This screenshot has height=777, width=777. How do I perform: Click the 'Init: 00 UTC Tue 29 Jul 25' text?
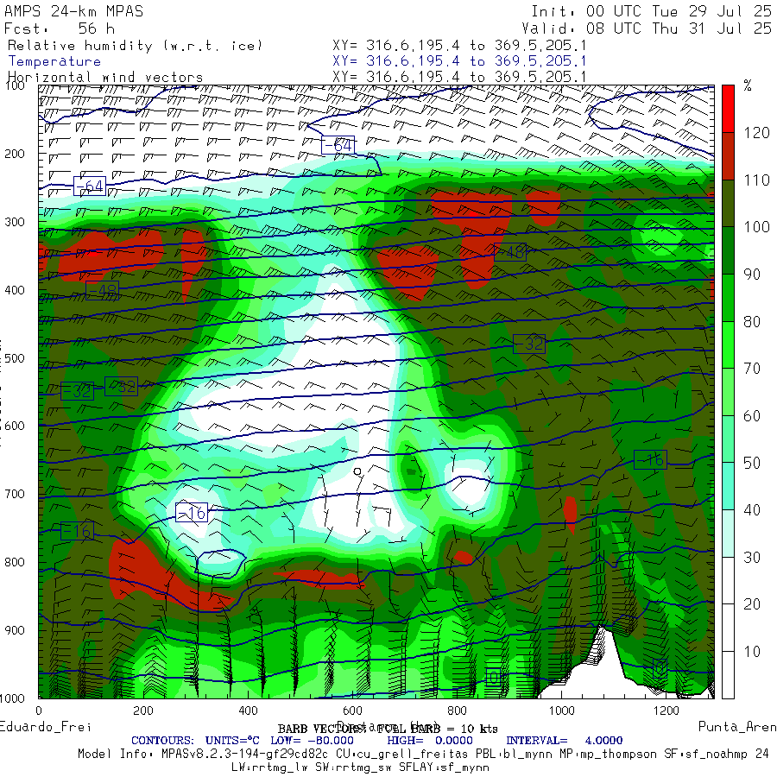click(651, 11)
